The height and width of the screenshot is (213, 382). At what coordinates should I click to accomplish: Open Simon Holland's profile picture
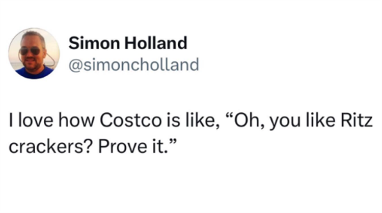[34, 53]
